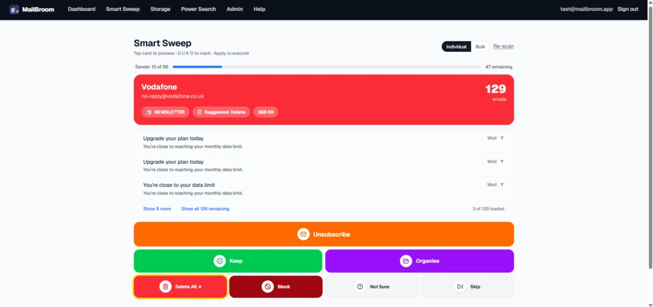Open the MailBroom logo home link
Screen dimensions: 653x307
31,9
